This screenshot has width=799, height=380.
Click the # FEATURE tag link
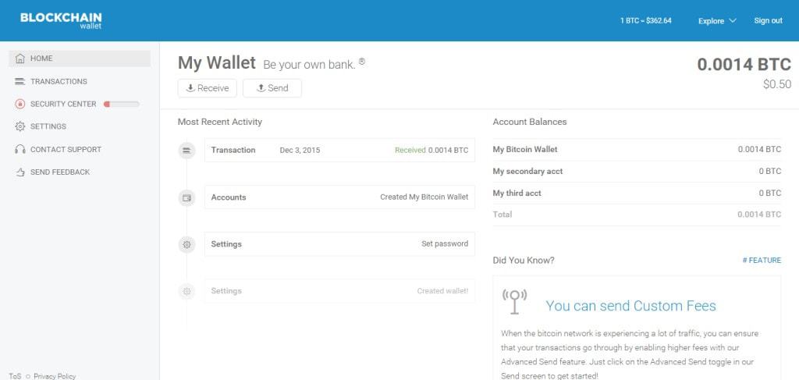click(762, 261)
